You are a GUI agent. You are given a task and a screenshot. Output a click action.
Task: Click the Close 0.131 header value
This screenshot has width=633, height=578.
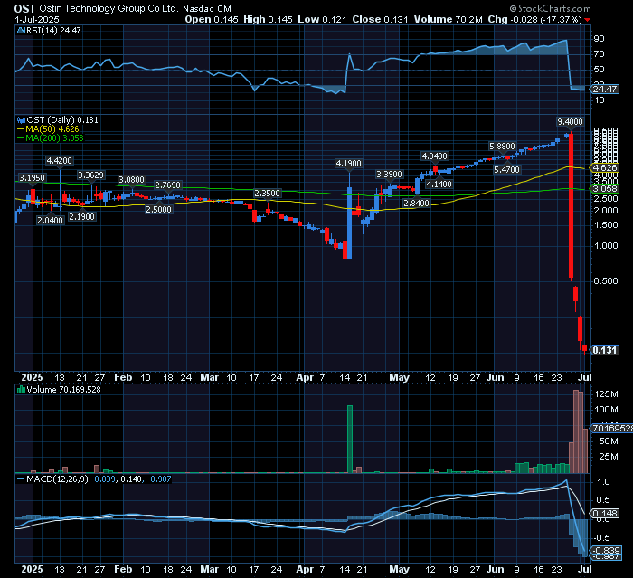click(380, 19)
